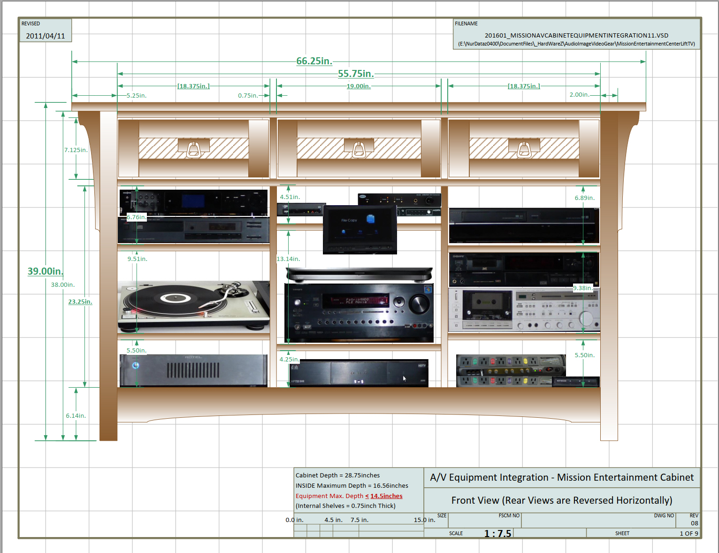
Task: Select the Cabinet Depth = 28.75inches note
Action: pos(338,475)
